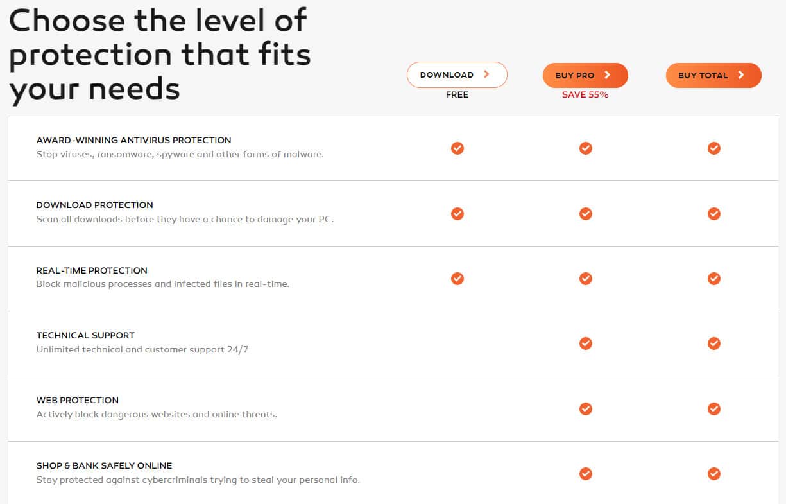Click the Pro checkmark for Shop & Bank Safely Online
The image size is (786, 504).
point(586,474)
